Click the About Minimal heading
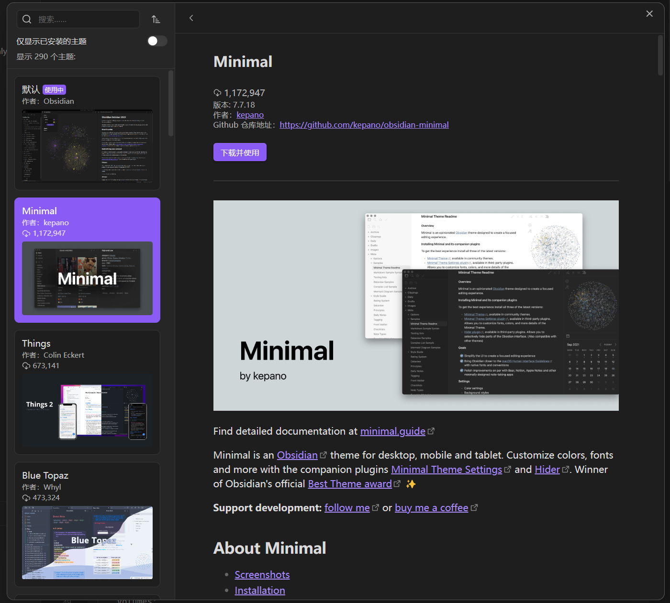Screen dimensions: 670x603 click(x=270, y=548)
